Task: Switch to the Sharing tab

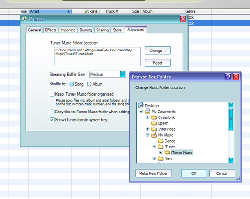Action: (102, 30)
